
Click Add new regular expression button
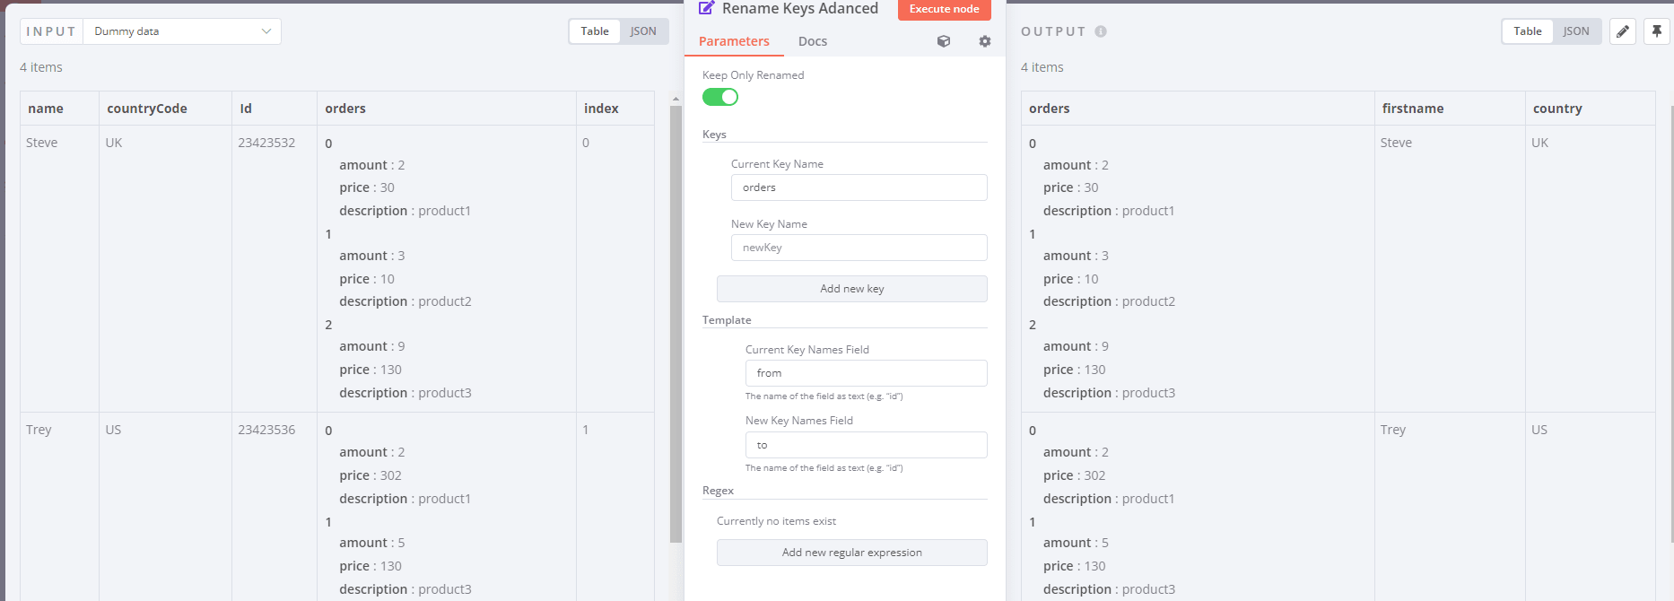[852, 553]
